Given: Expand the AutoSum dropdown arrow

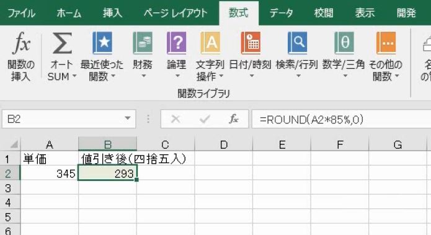Looking at the screenshot, I should click(74, 76).
